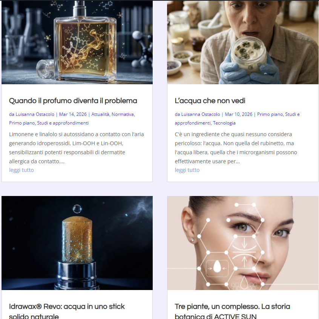
Task: Select 'Primo piano' category under L'acqua article
Action: pos(270,114)
